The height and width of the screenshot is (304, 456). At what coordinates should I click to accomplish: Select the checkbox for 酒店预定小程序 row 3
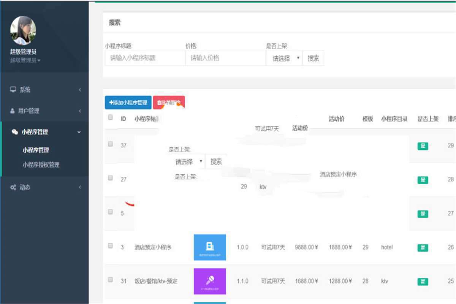tap(111, 246)
